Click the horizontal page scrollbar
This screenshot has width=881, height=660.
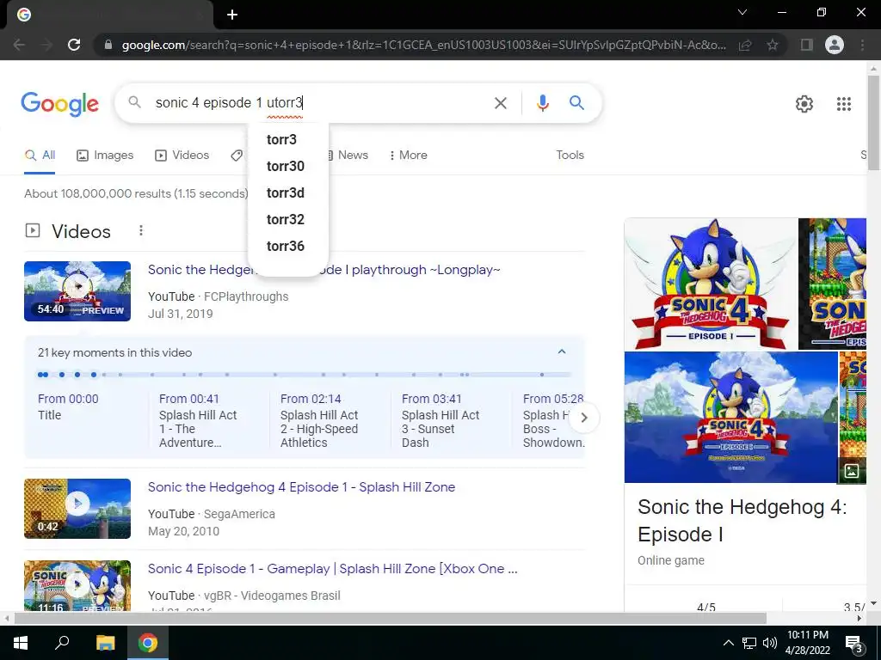coord(390,618)
